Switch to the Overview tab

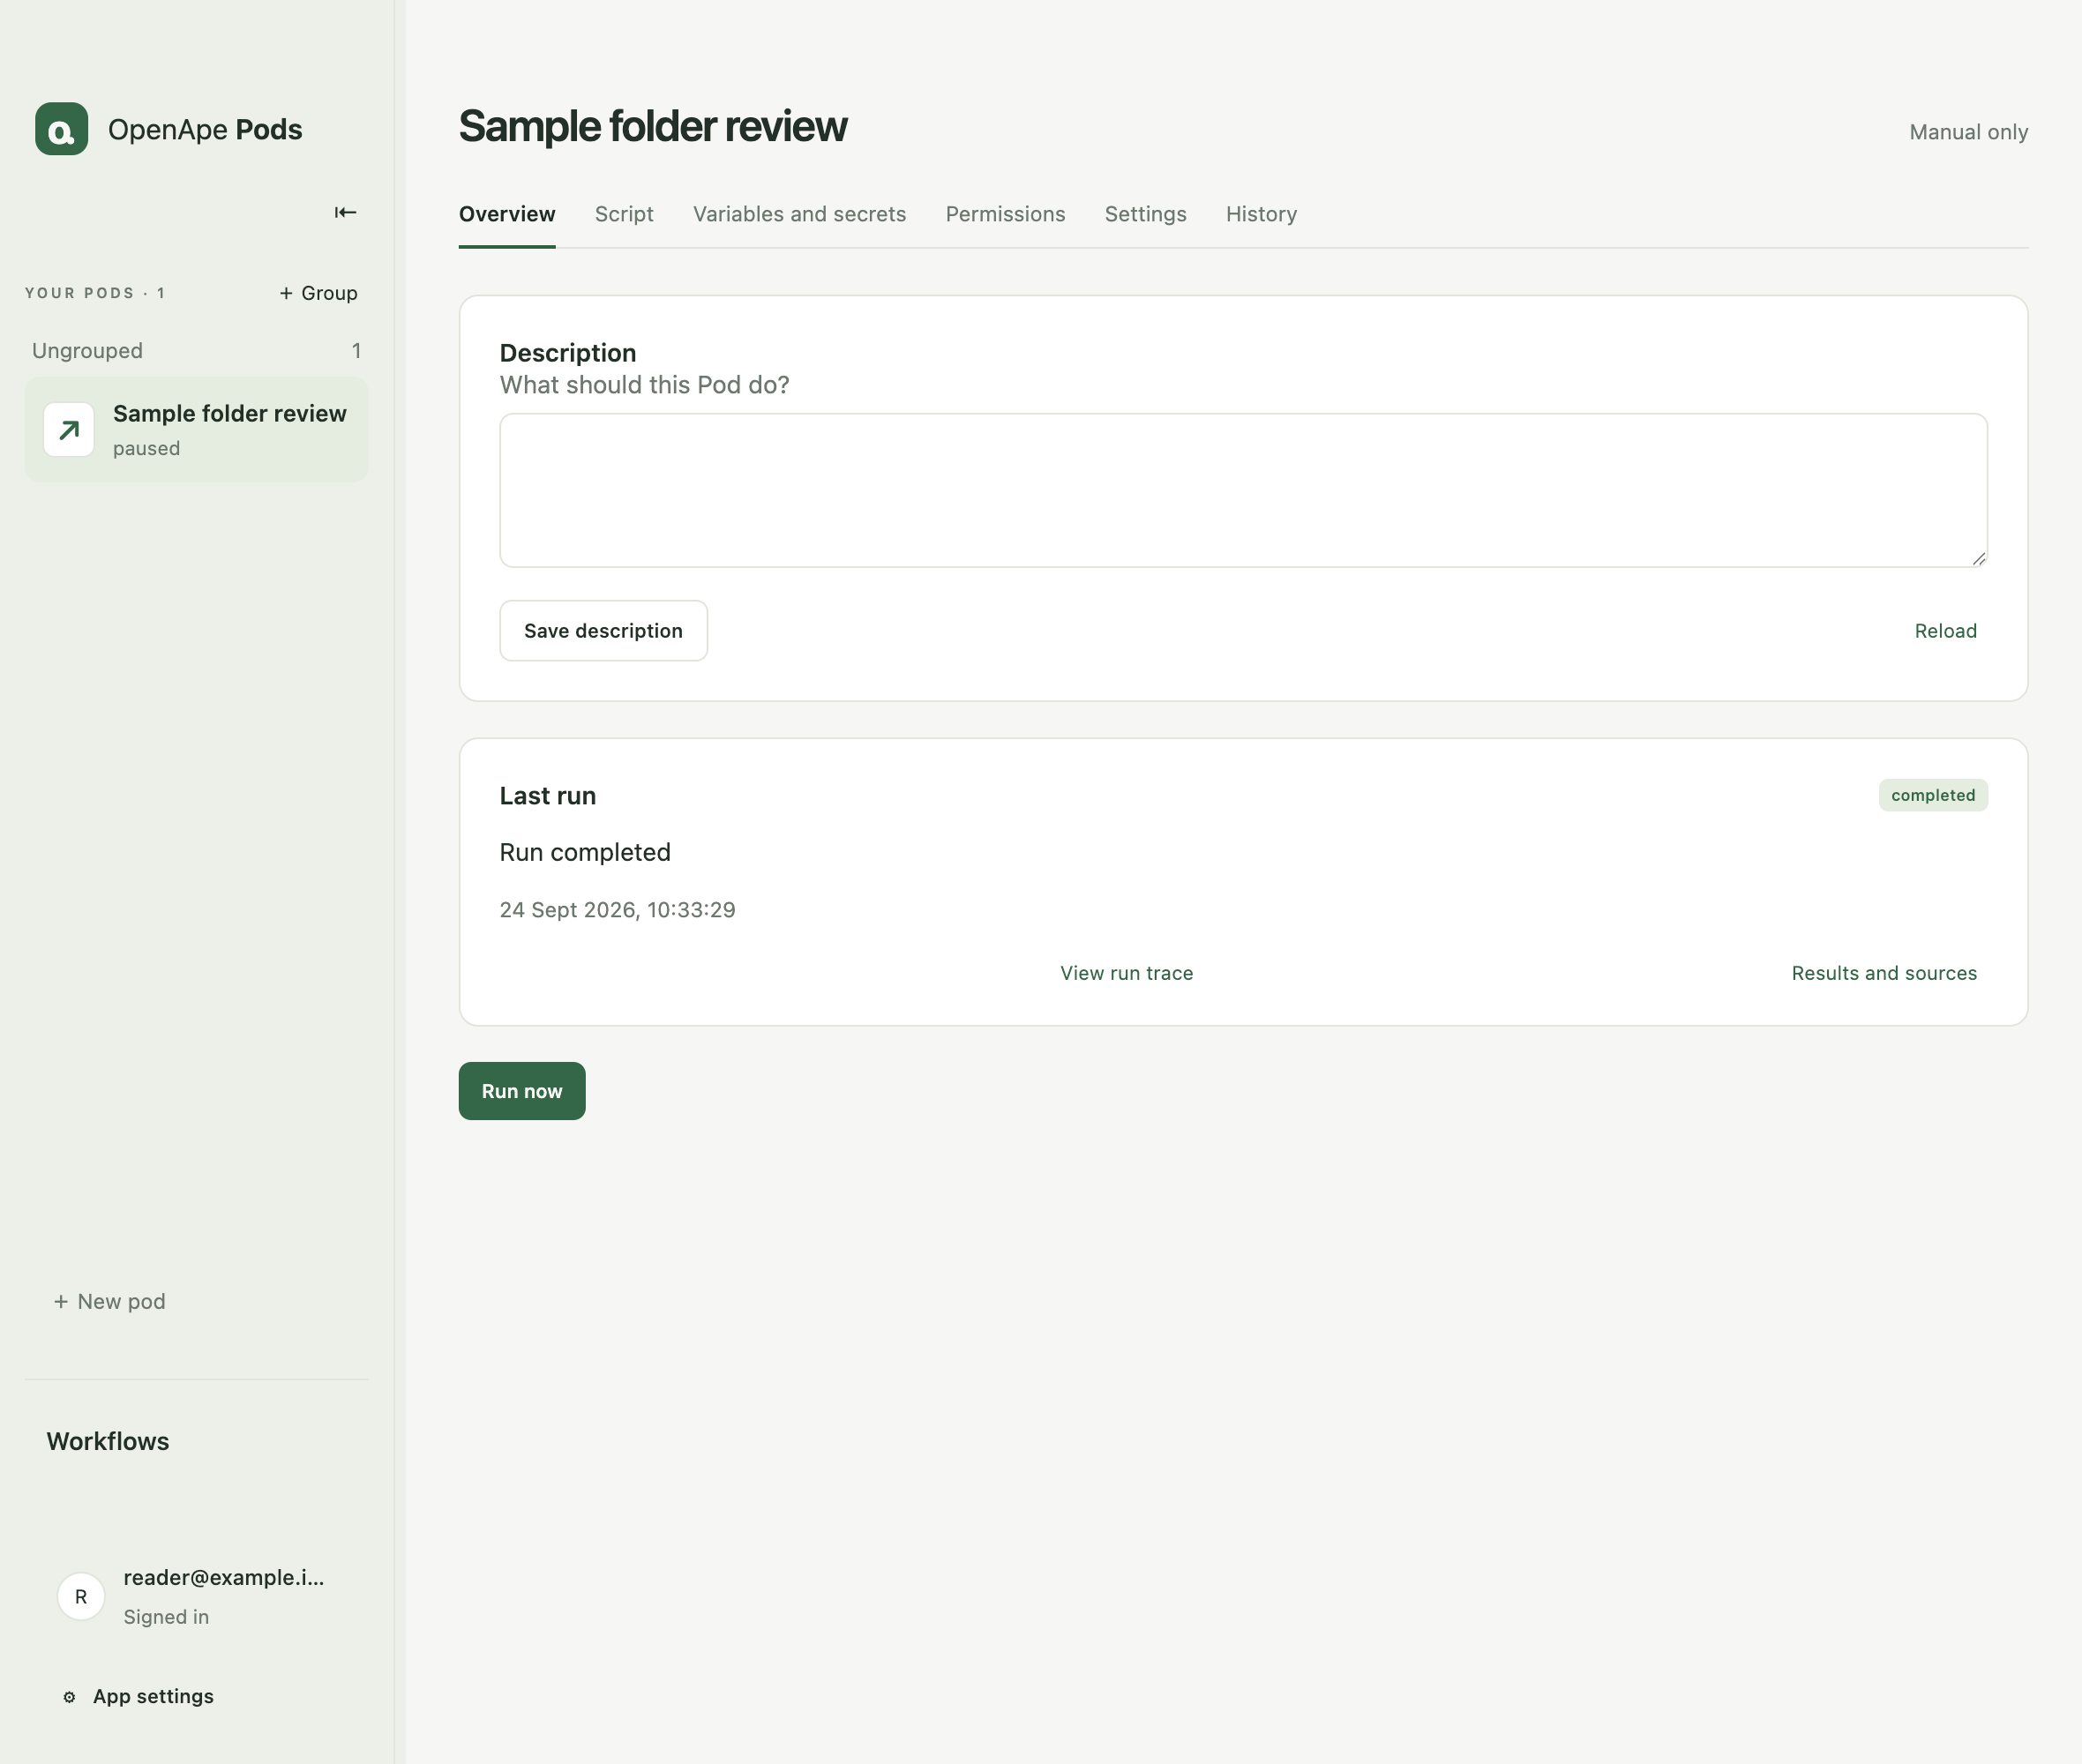(507, 214)
